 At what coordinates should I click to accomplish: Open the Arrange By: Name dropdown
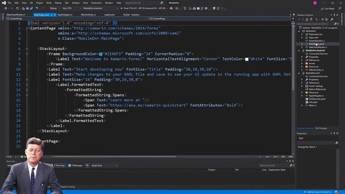coord(307,147)
